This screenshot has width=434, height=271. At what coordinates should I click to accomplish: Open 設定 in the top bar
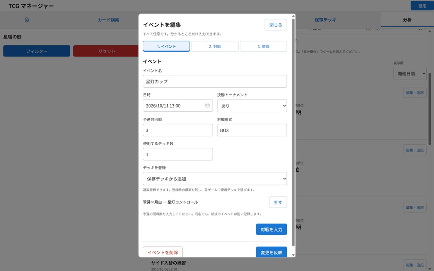422,6
